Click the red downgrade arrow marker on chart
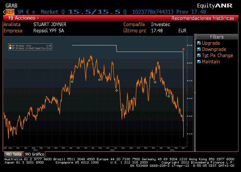This screenshot has height=172, width=241. [x=183, y=50]
